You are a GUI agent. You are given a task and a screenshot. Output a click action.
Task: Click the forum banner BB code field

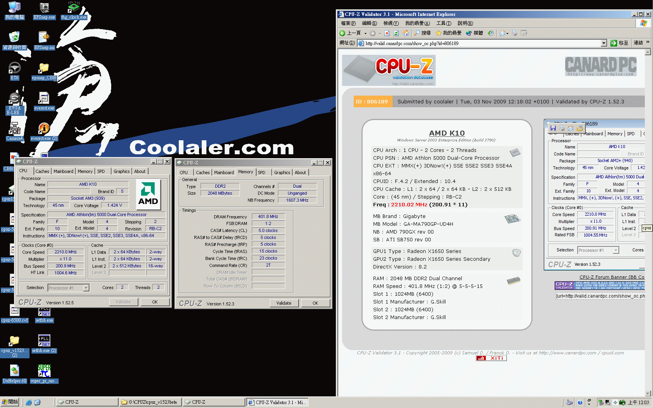tap(600, 296)
